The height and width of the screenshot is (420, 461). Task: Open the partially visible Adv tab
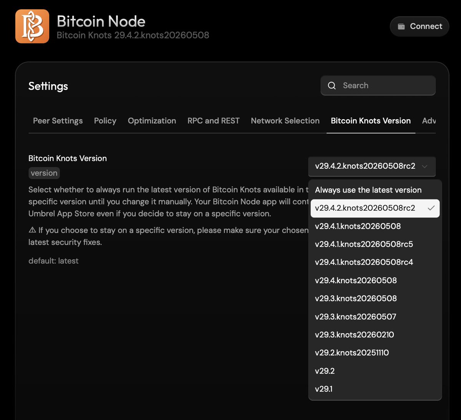click(x=429, y=121)
